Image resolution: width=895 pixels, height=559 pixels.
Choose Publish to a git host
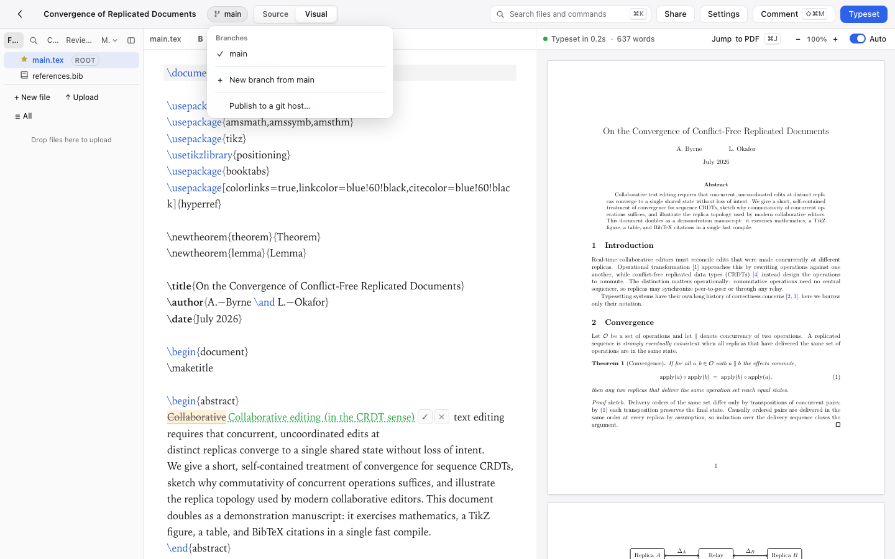[300, 106]
